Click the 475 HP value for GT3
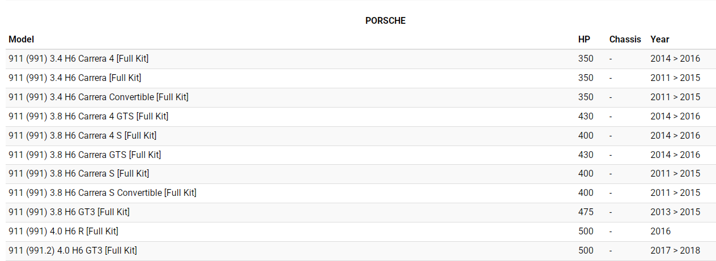 (586, 212)
